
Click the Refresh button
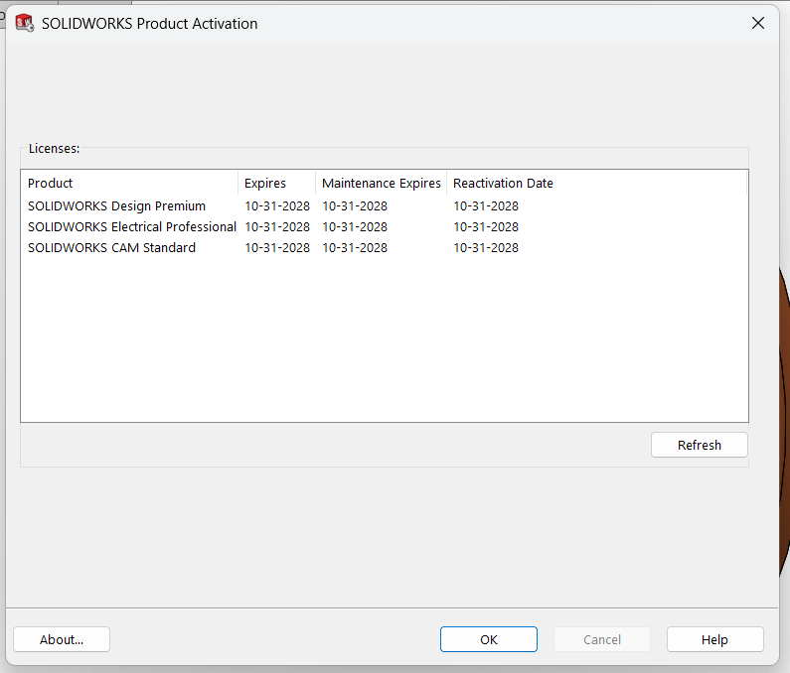(x=699, y=445)
